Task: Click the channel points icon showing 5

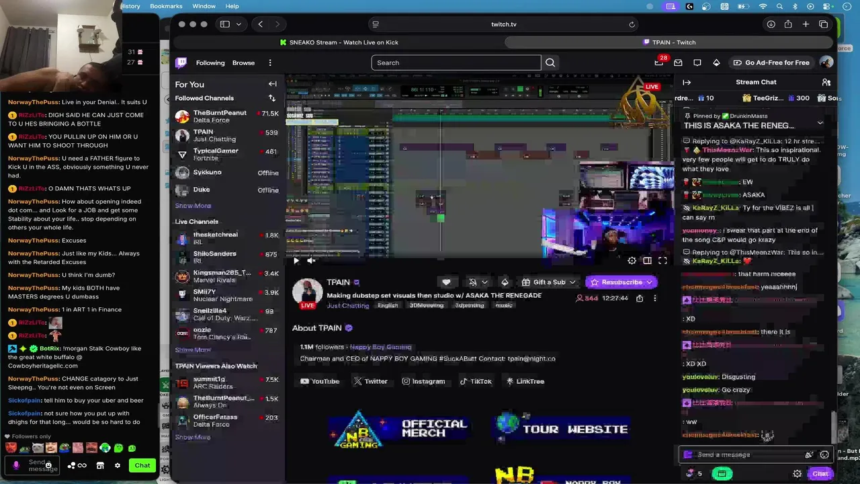Action: point(693,474)
